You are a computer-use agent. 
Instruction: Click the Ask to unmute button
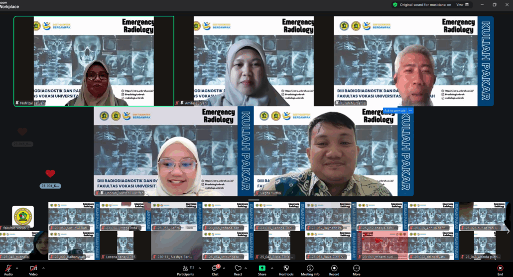pyautogui.click(x=394, y=111)
